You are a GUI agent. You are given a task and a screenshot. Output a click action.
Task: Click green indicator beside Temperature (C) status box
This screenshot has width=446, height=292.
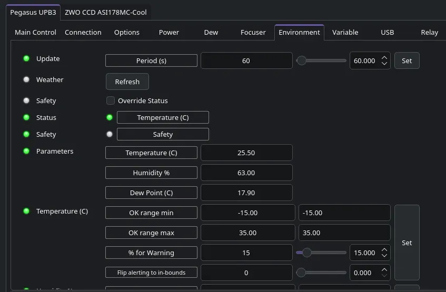point(110,117)
